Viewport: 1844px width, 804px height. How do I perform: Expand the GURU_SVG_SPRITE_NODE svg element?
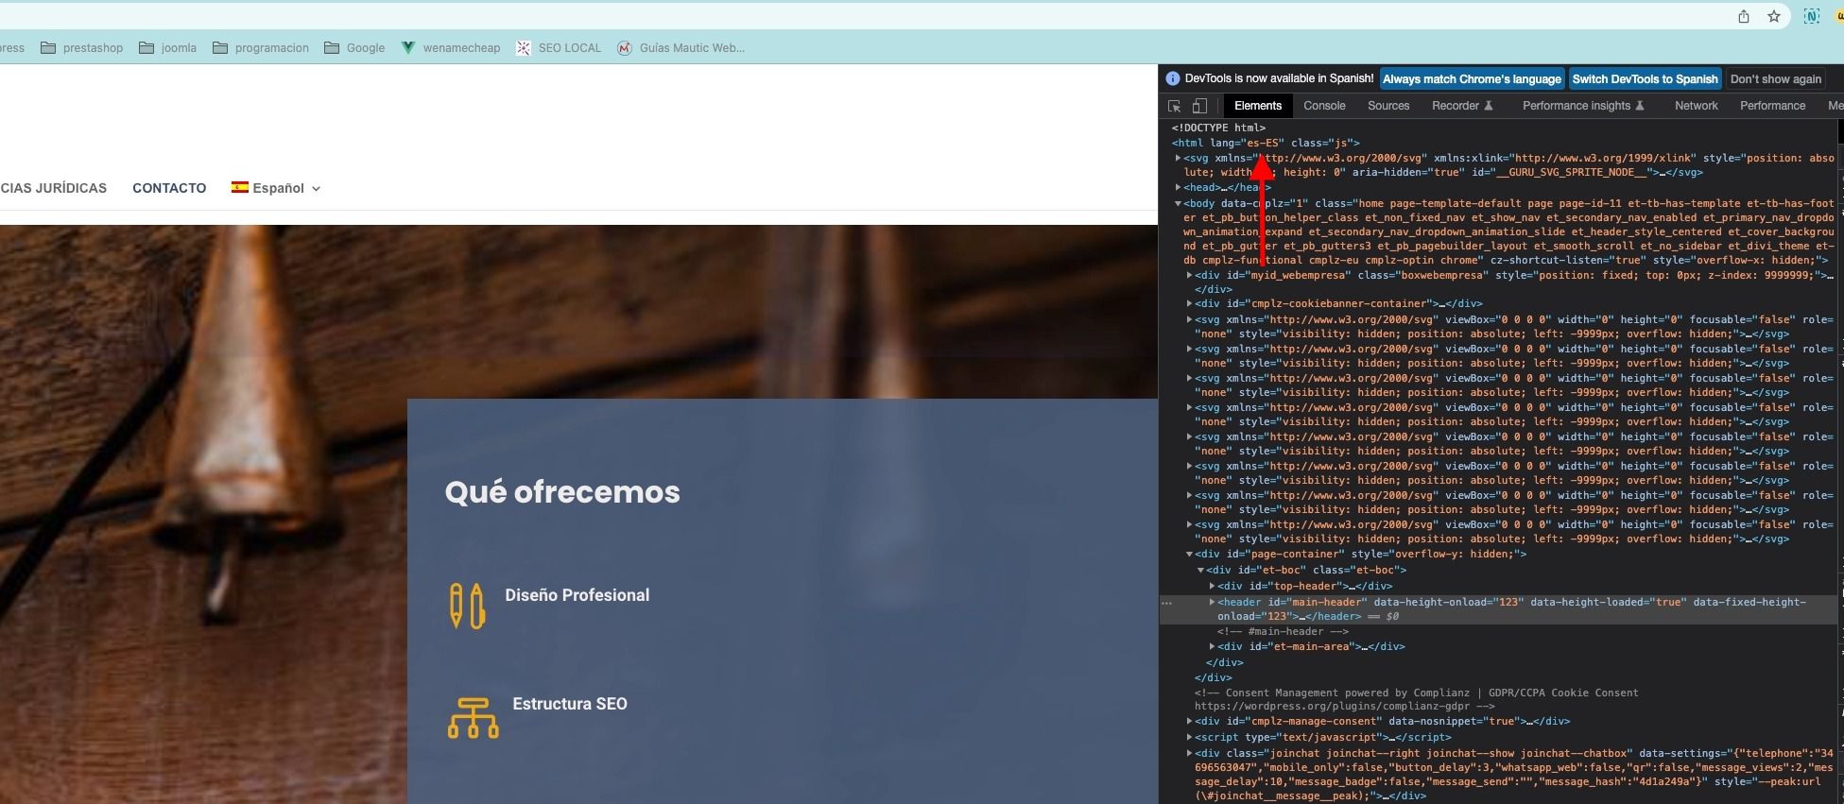1178,158
